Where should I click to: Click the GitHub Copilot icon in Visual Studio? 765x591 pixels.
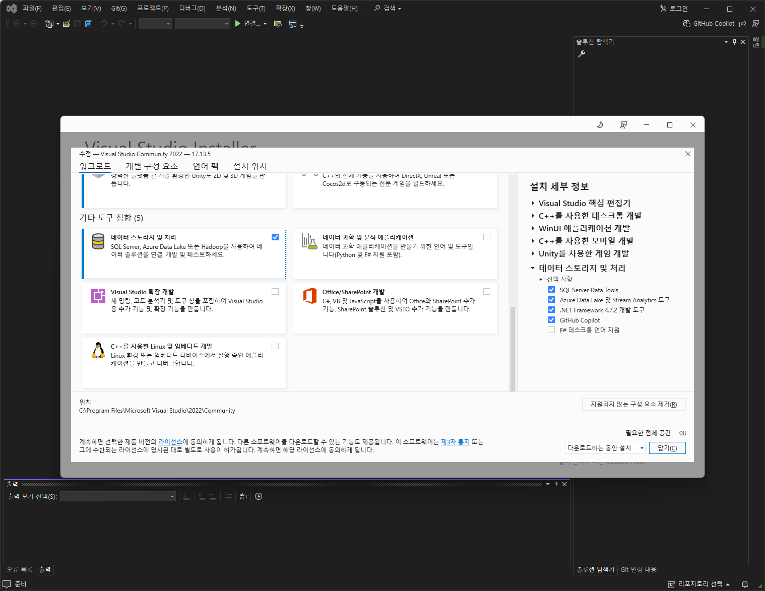tap(686, 24)
